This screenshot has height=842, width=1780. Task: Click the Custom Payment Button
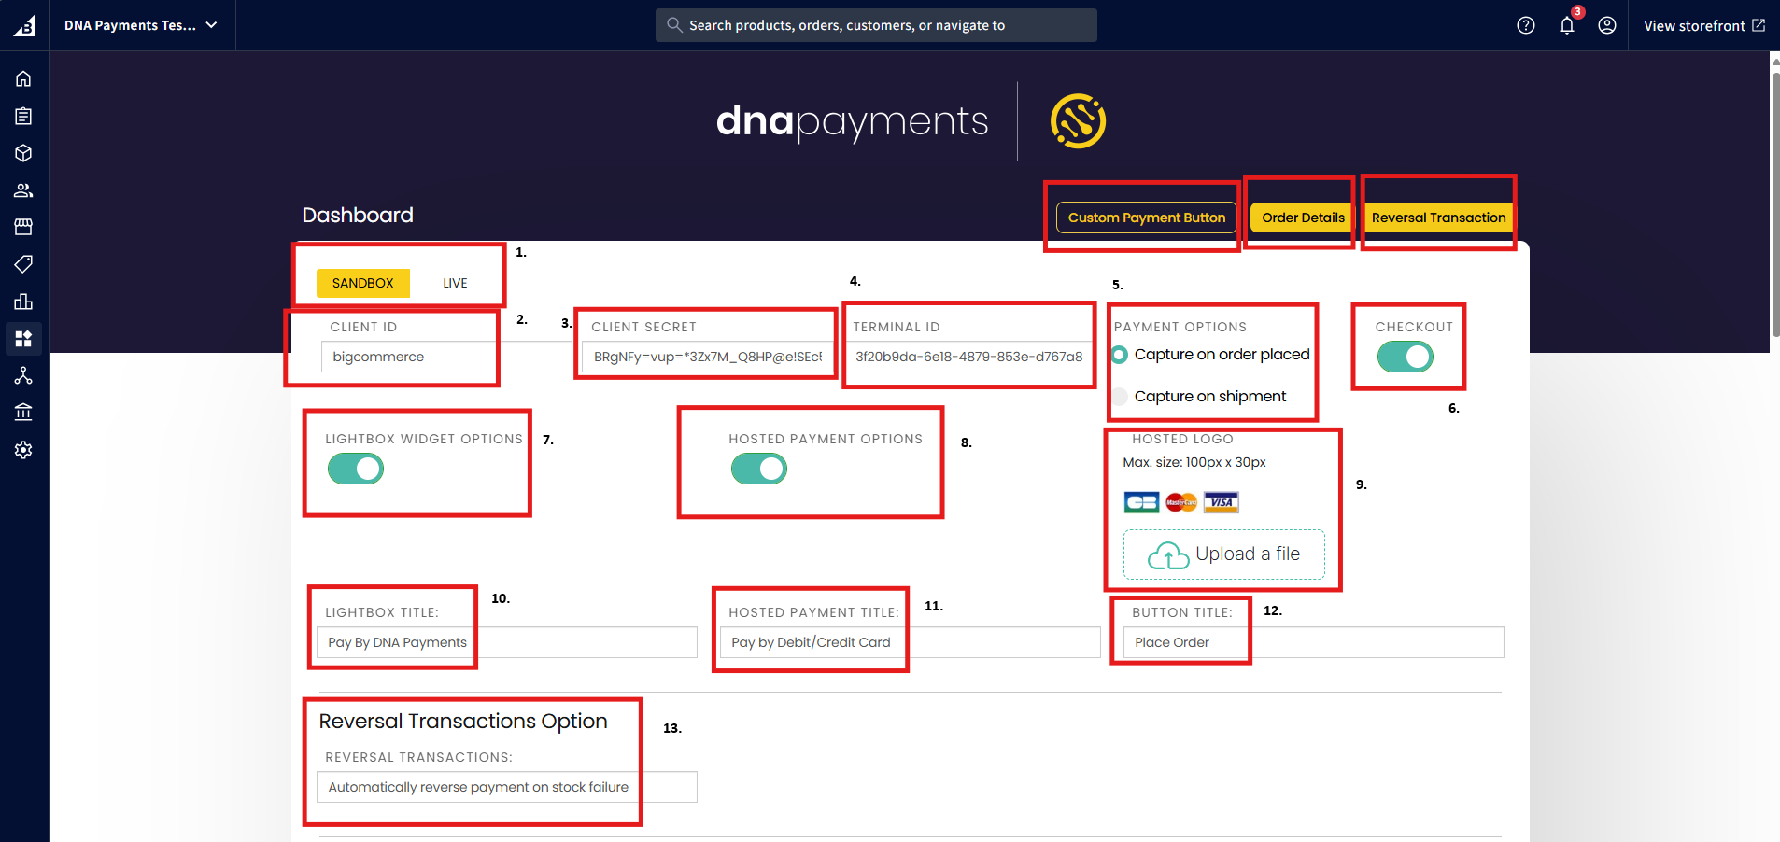[x=1146, y=218]
